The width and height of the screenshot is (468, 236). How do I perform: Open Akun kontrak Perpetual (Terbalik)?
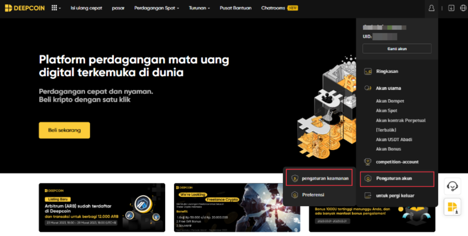(401, 125)
